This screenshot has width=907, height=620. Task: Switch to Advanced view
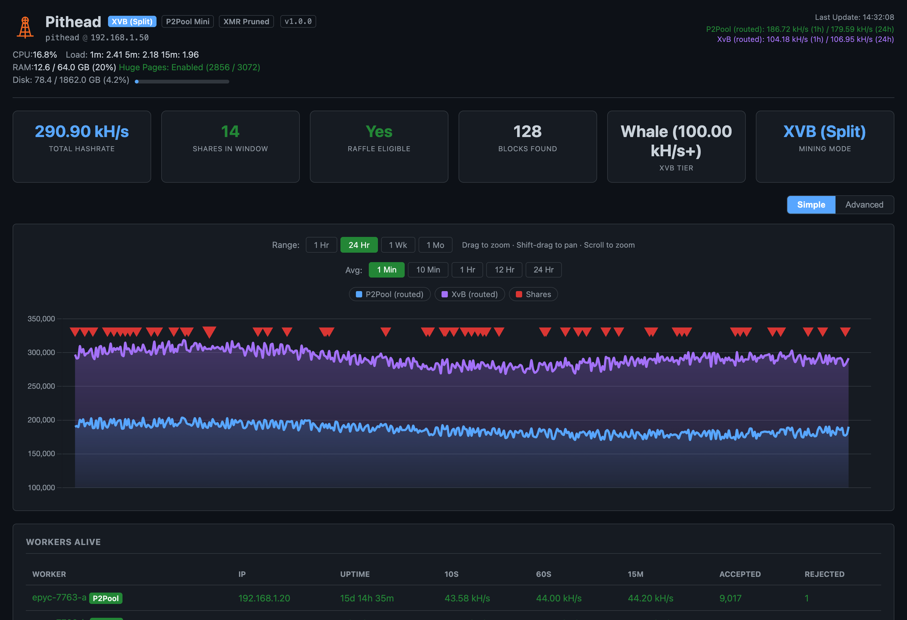864,205
